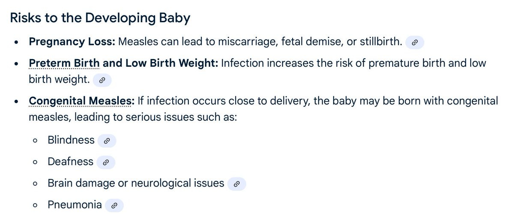Click the bullet point before Pregnancy Loss

[x=16, y=43]
